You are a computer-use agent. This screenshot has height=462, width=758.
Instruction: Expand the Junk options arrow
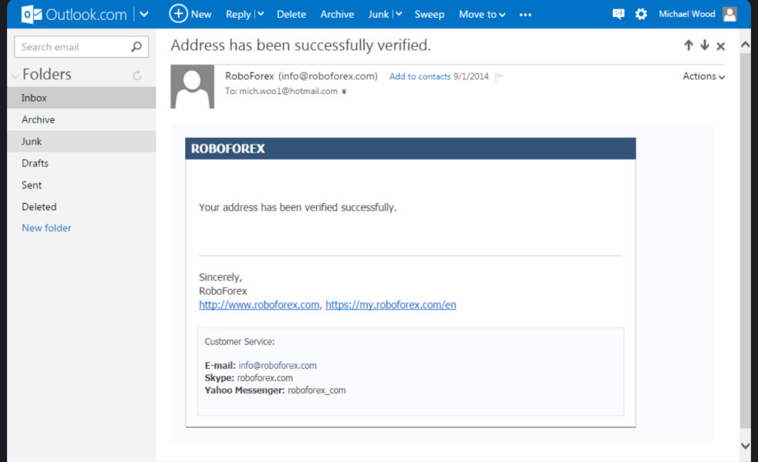click(399, 14)
